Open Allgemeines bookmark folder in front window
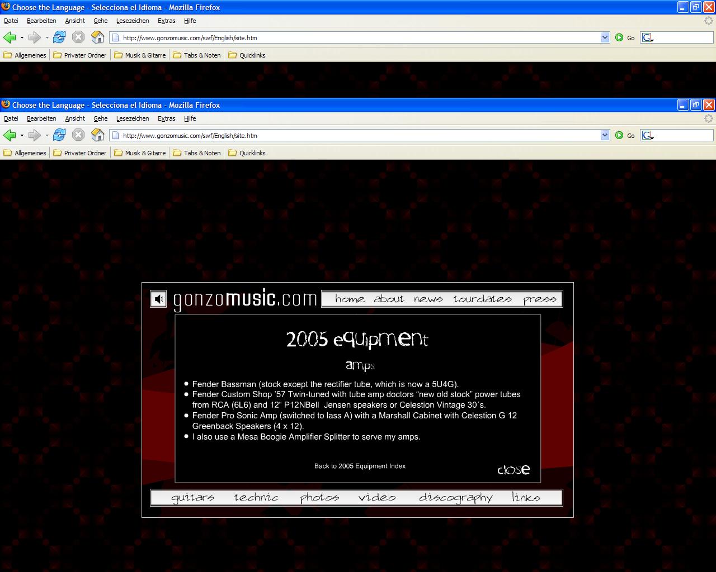This screenshot has width=716, height=572. tap(25, 153)
